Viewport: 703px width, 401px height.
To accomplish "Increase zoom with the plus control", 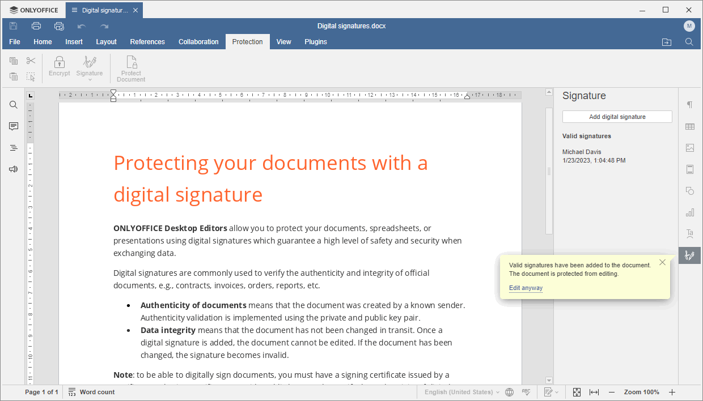I will (x=672, y=392).
